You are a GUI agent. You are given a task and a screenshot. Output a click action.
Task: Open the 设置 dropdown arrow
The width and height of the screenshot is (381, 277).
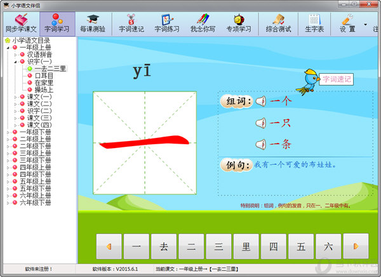[x=365, y=24]
